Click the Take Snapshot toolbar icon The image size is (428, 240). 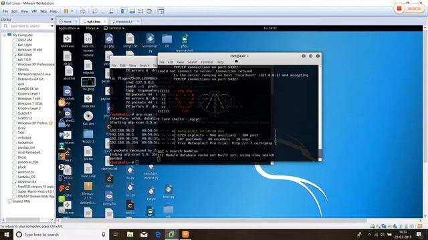tap(95, 11)
